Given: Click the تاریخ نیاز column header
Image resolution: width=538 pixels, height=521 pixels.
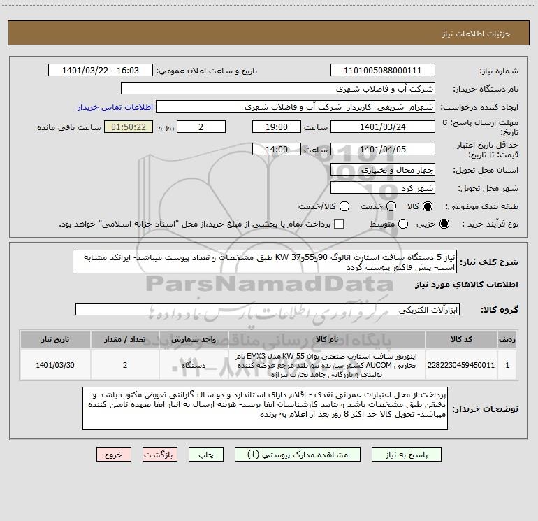Looking at the screenshot, I should 55,339.
